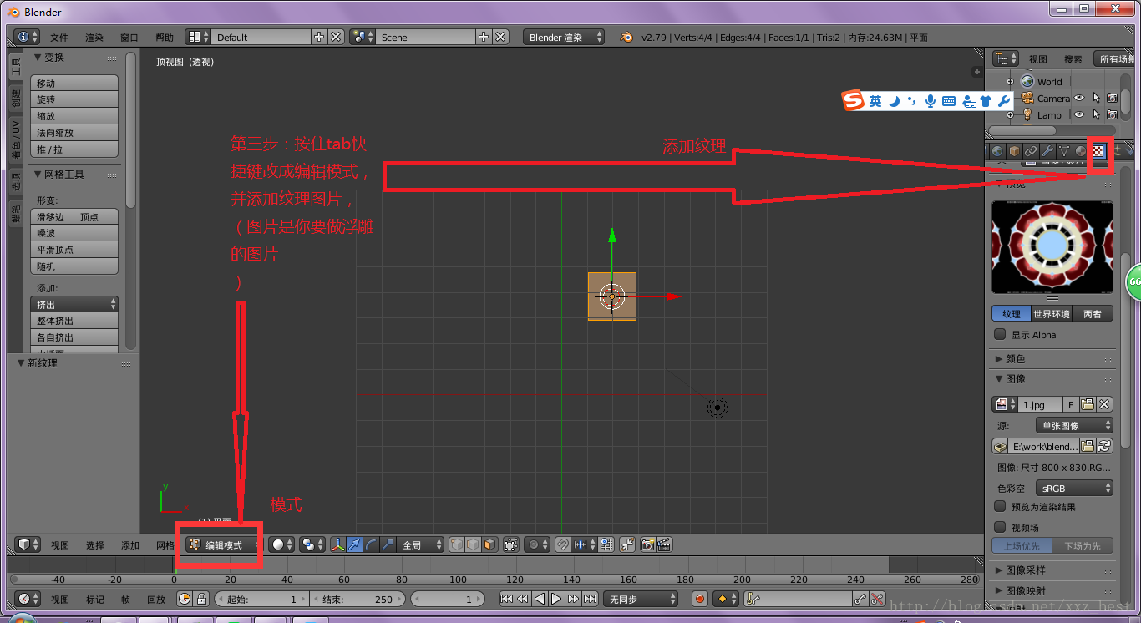1141x623 pixels.
Task: Enable the 显示 Alpha checkbox
Action: pyautogui.click(x=1000, y=334)
